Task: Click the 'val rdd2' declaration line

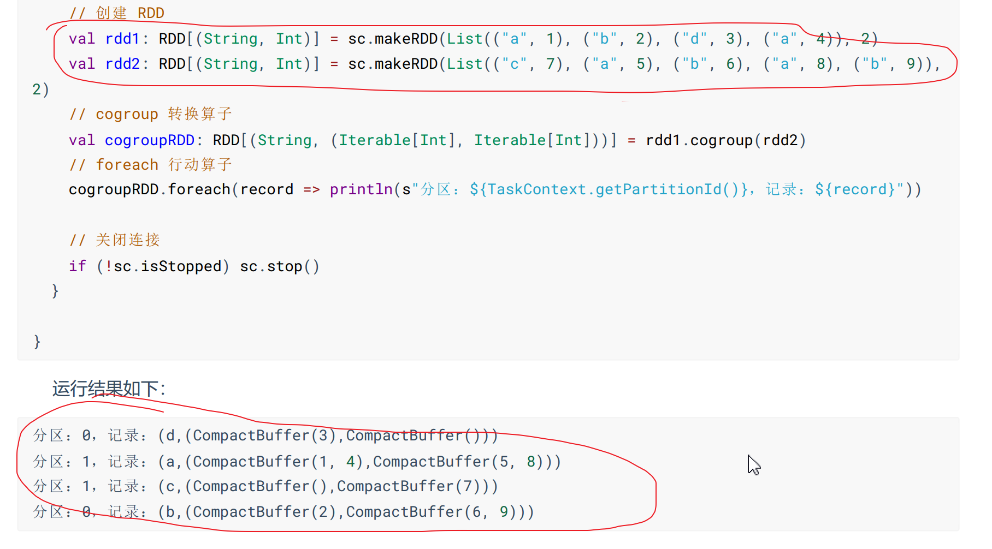Action: click(504, 64)
